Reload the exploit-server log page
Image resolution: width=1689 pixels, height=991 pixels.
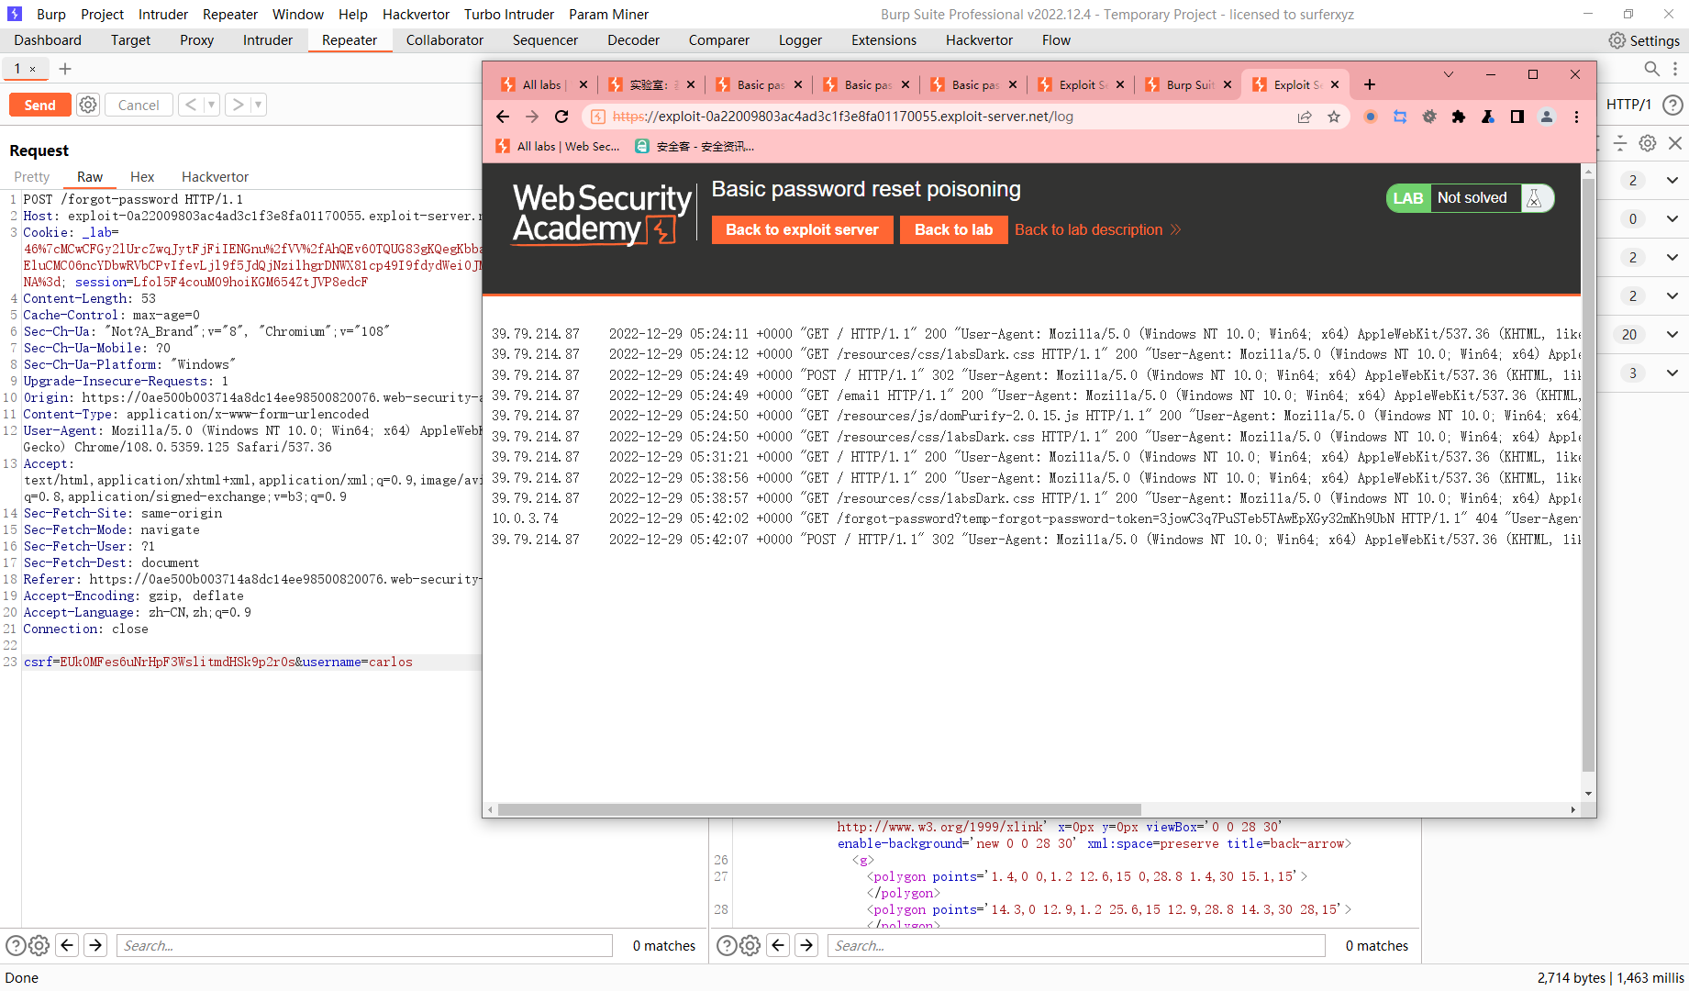(561, 117)
